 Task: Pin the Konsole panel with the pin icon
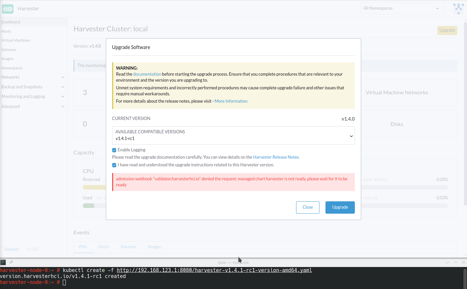(x=11, y=262)
